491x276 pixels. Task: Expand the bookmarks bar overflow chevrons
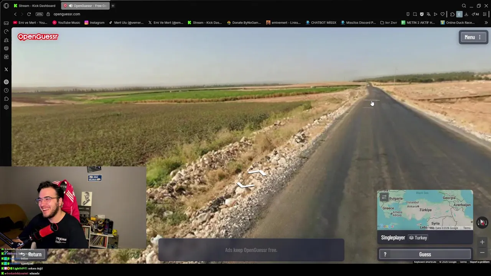(486, 23)
